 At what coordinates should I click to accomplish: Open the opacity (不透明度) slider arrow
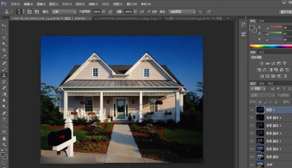coord(103,12)
